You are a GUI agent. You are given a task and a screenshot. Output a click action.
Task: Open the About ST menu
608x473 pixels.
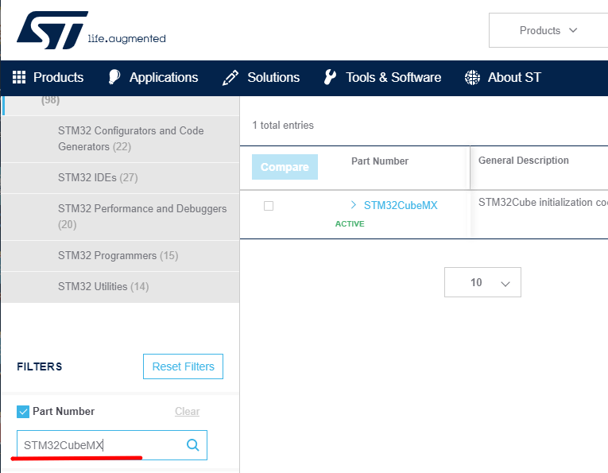(514, 77)
